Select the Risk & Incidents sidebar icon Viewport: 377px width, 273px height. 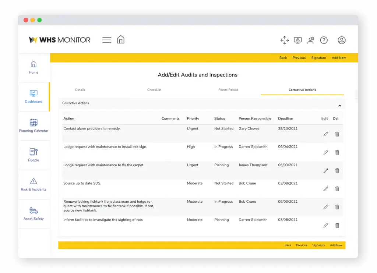[34, 183]
